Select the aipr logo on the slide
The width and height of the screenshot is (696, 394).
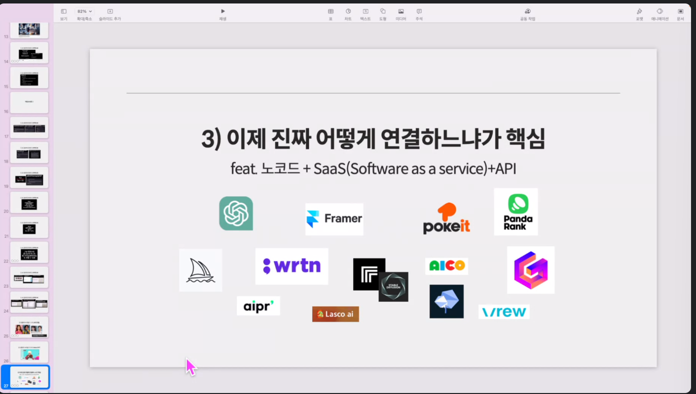(x=258, y=306)
